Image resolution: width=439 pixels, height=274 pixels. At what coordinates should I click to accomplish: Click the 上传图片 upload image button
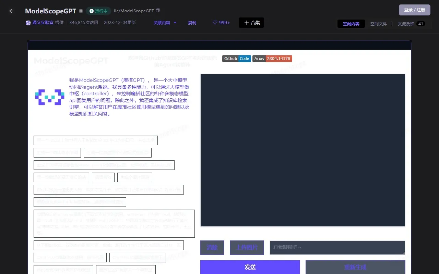pyautogui.click(x=247, y=248)
